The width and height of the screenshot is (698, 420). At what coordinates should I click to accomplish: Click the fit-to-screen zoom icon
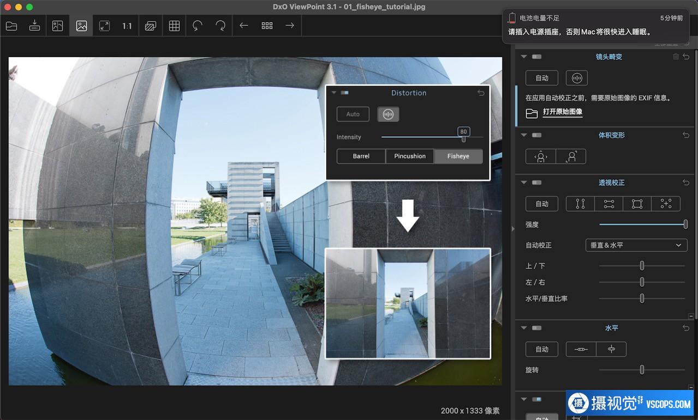coord(104,26)
